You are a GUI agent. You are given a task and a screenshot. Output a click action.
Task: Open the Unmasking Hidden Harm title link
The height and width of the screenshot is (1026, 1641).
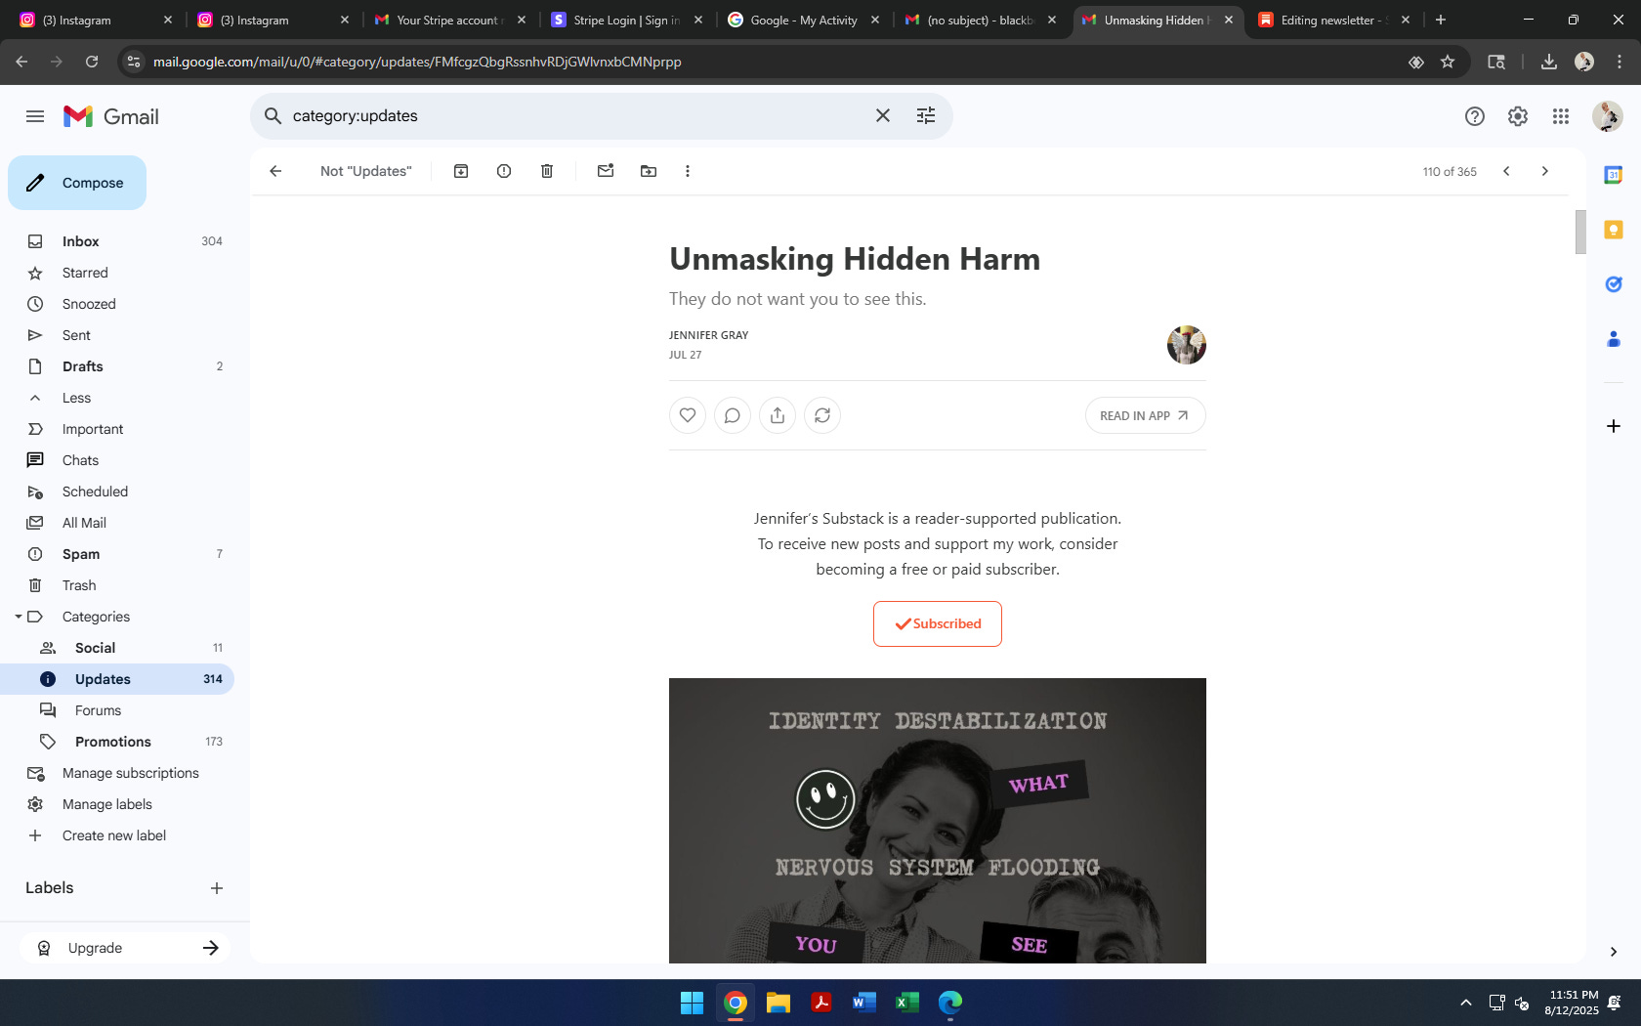pos(855,259)
